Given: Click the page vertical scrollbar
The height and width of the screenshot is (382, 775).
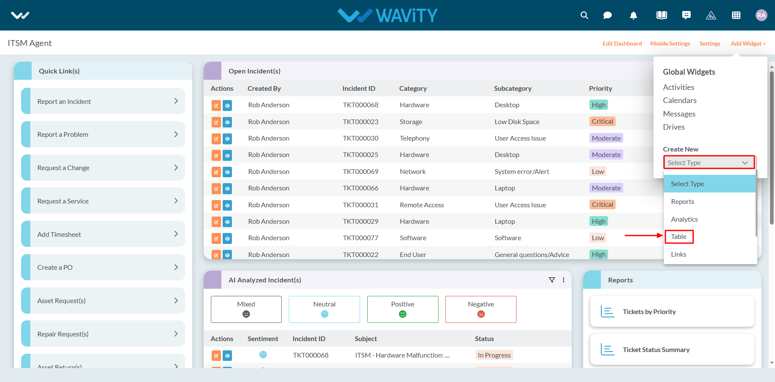Looking at the screenshot, I should tap(772, 148).
